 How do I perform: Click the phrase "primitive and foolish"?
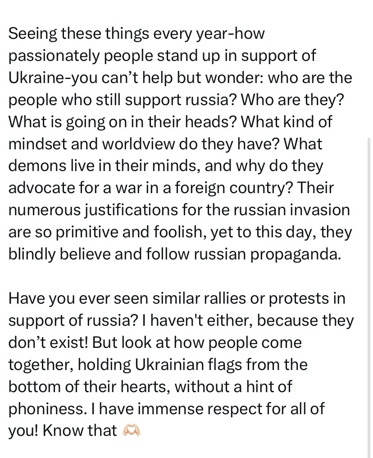116,232
